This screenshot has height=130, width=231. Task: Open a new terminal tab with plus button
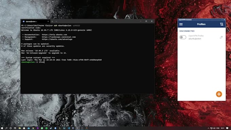pyautogui.click(x=52, y=21)
